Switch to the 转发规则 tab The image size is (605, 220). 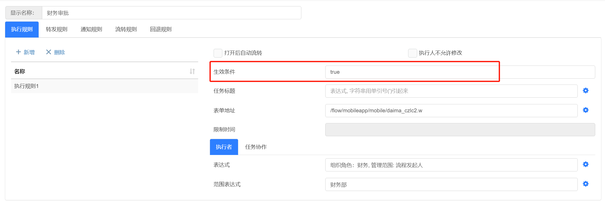pyautogui.click(x=57, y=30)
